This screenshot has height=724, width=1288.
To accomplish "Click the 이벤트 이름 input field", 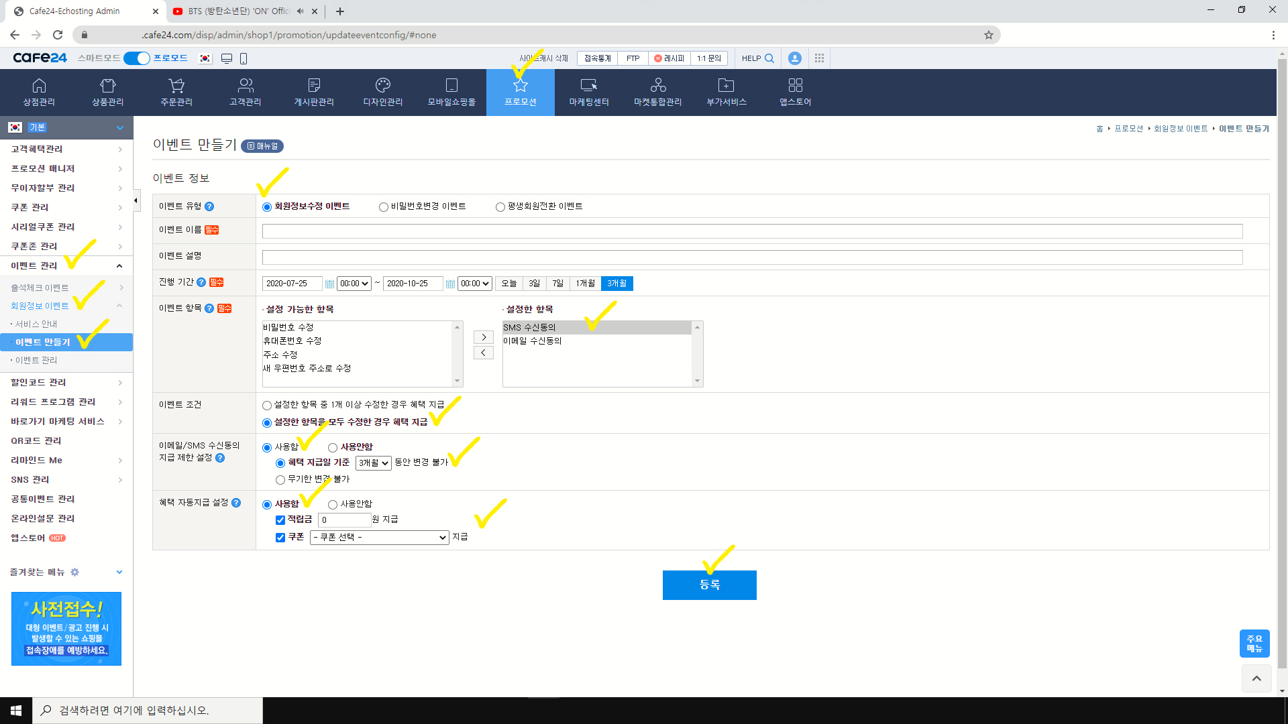I will (x=751, y=231).
